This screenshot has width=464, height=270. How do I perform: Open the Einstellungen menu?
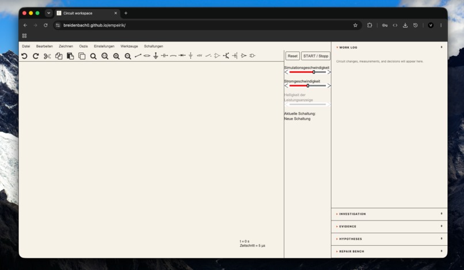[104, 47]
